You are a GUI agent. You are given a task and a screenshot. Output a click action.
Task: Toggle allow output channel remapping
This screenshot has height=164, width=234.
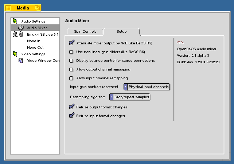(71, 69)
